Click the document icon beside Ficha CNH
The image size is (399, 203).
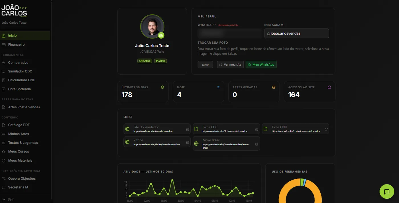266,129
